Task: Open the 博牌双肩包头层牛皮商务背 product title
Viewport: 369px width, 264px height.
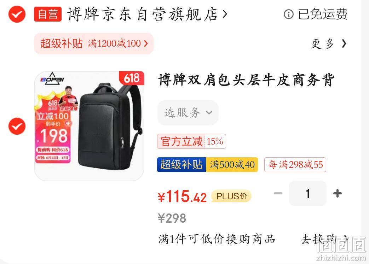Action: click(x=246, y=80)
